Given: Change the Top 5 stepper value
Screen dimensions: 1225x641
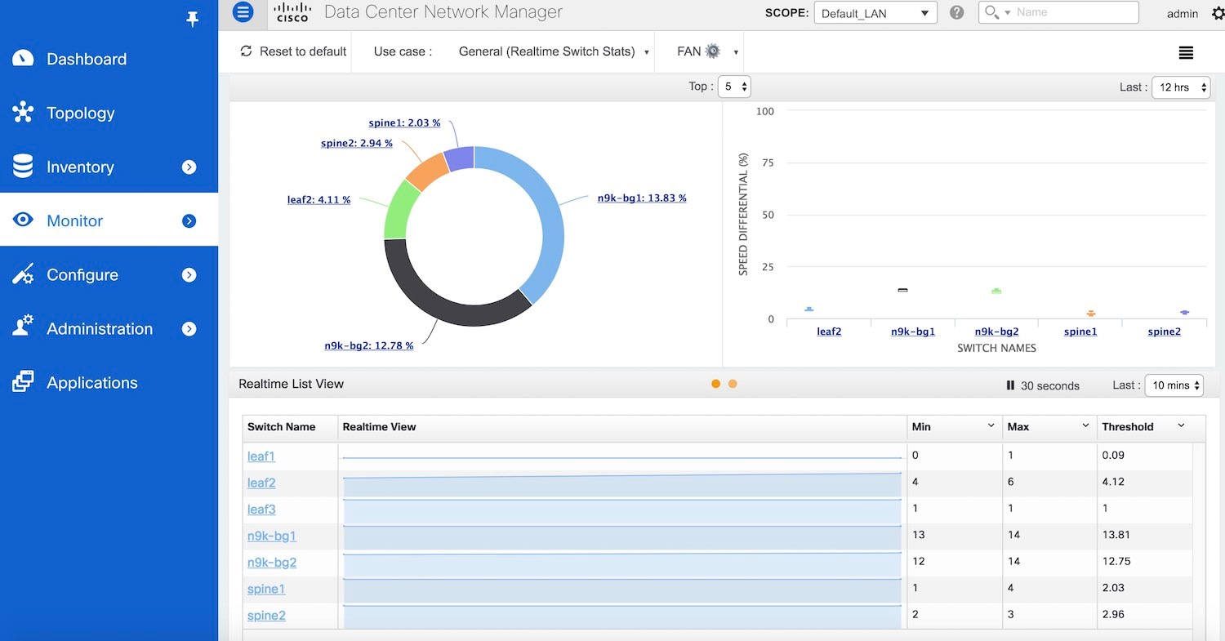Looking at the screenshot, I should (x=733, y=87).
